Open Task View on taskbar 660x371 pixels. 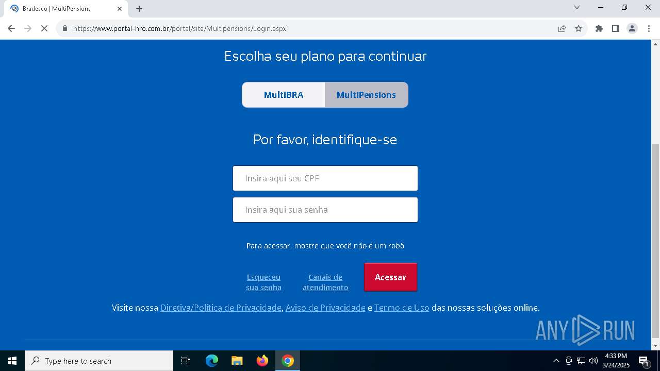point(186,361)
